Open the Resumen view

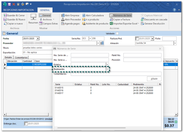(x=33, y=19)
